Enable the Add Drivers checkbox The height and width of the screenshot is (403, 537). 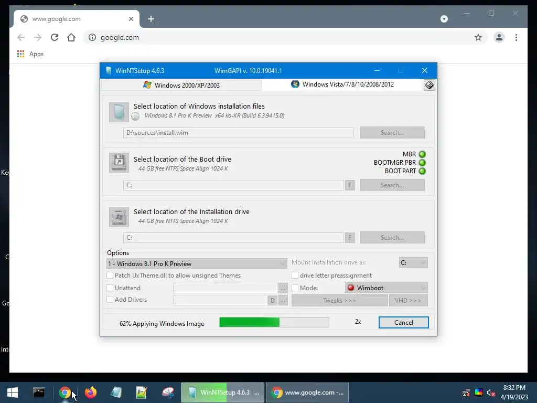coord(110,300)
